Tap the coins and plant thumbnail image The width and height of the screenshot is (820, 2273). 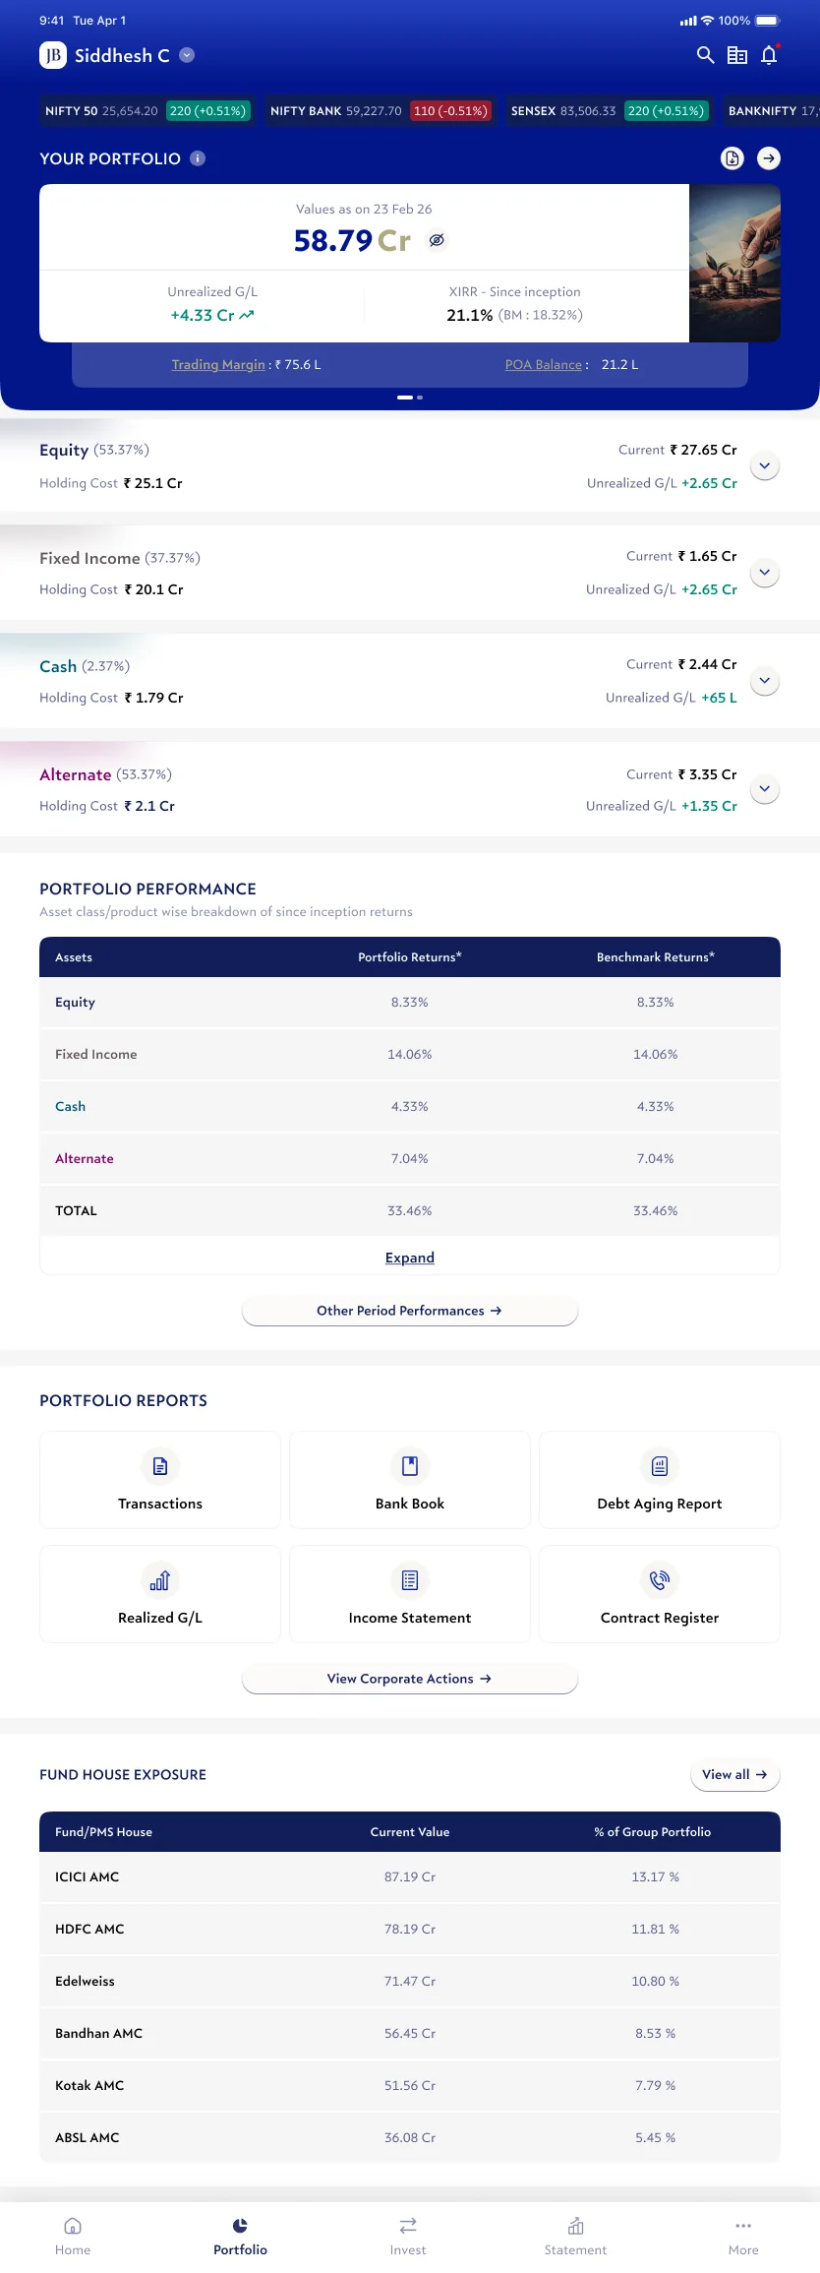735,263
